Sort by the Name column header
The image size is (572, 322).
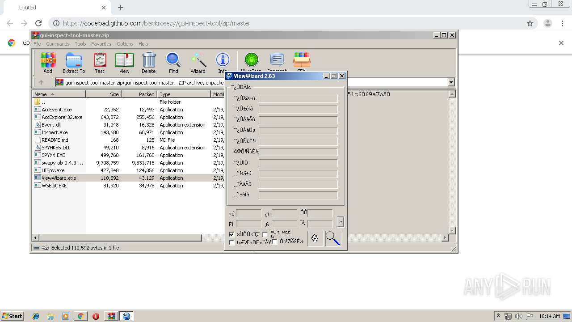tap(59, 94)
